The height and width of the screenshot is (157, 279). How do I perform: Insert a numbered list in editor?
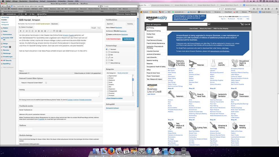click(33, 31)
